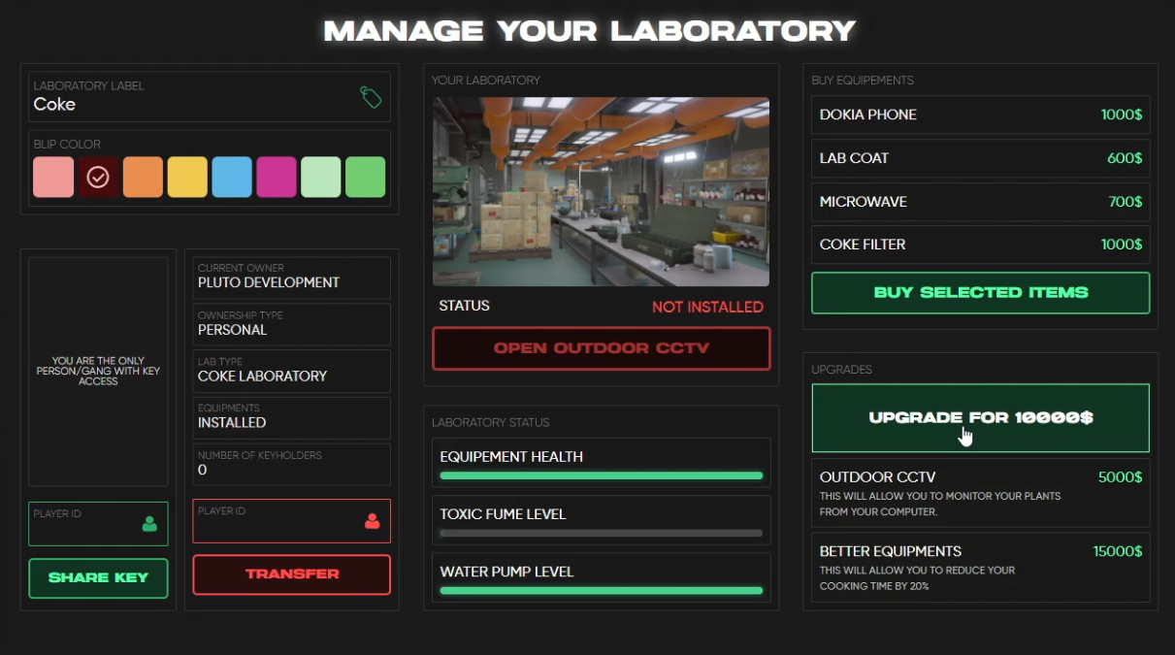Select the blue blip color
The width and height of the screenshot is (1175, 655).
(x=231, y=177)
